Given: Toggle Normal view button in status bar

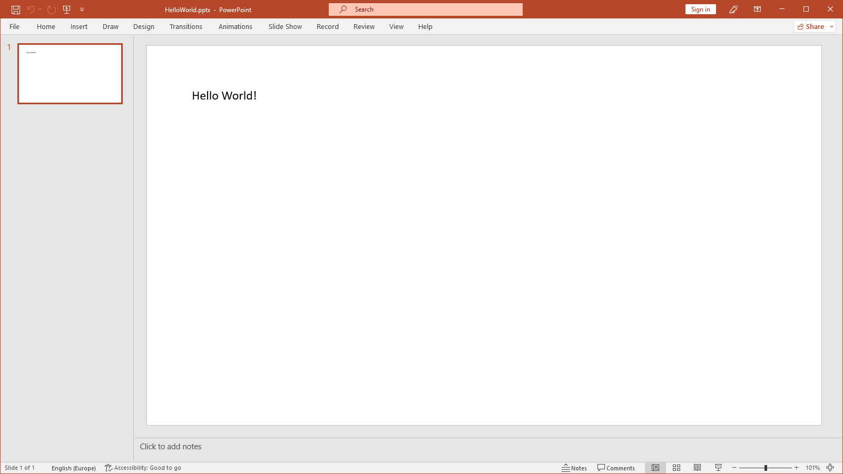Looking at the screenshot, I should pos(655,468).
